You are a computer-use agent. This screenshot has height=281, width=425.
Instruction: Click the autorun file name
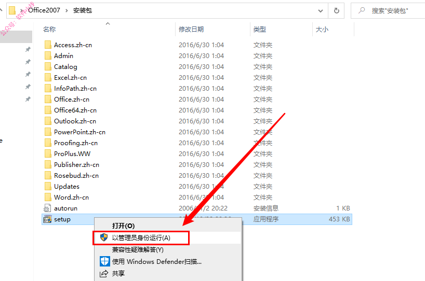click(x=66, y=208)
